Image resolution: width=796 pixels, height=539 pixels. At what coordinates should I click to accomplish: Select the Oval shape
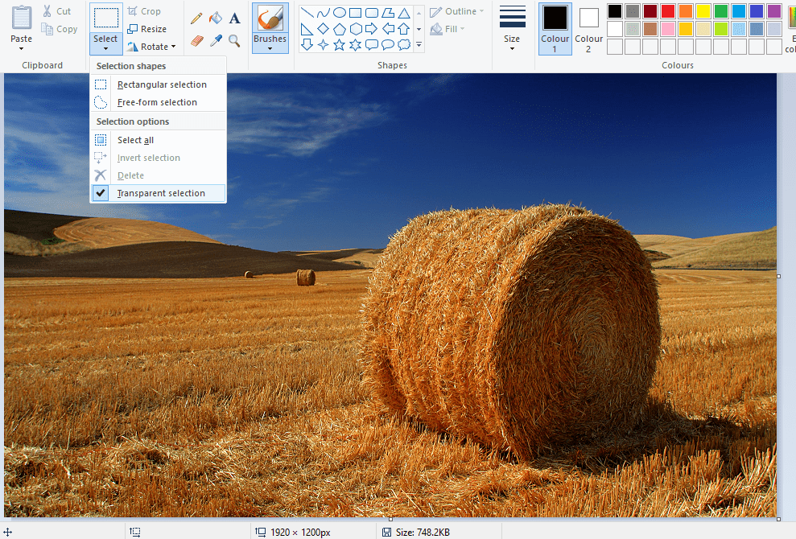339,11
